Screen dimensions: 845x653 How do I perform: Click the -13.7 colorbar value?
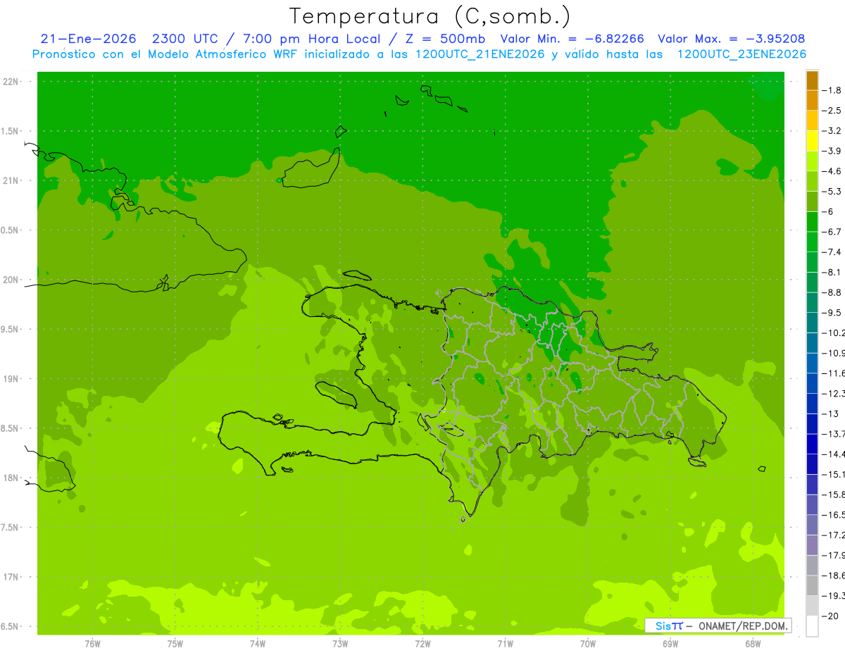tap(834, 434)
